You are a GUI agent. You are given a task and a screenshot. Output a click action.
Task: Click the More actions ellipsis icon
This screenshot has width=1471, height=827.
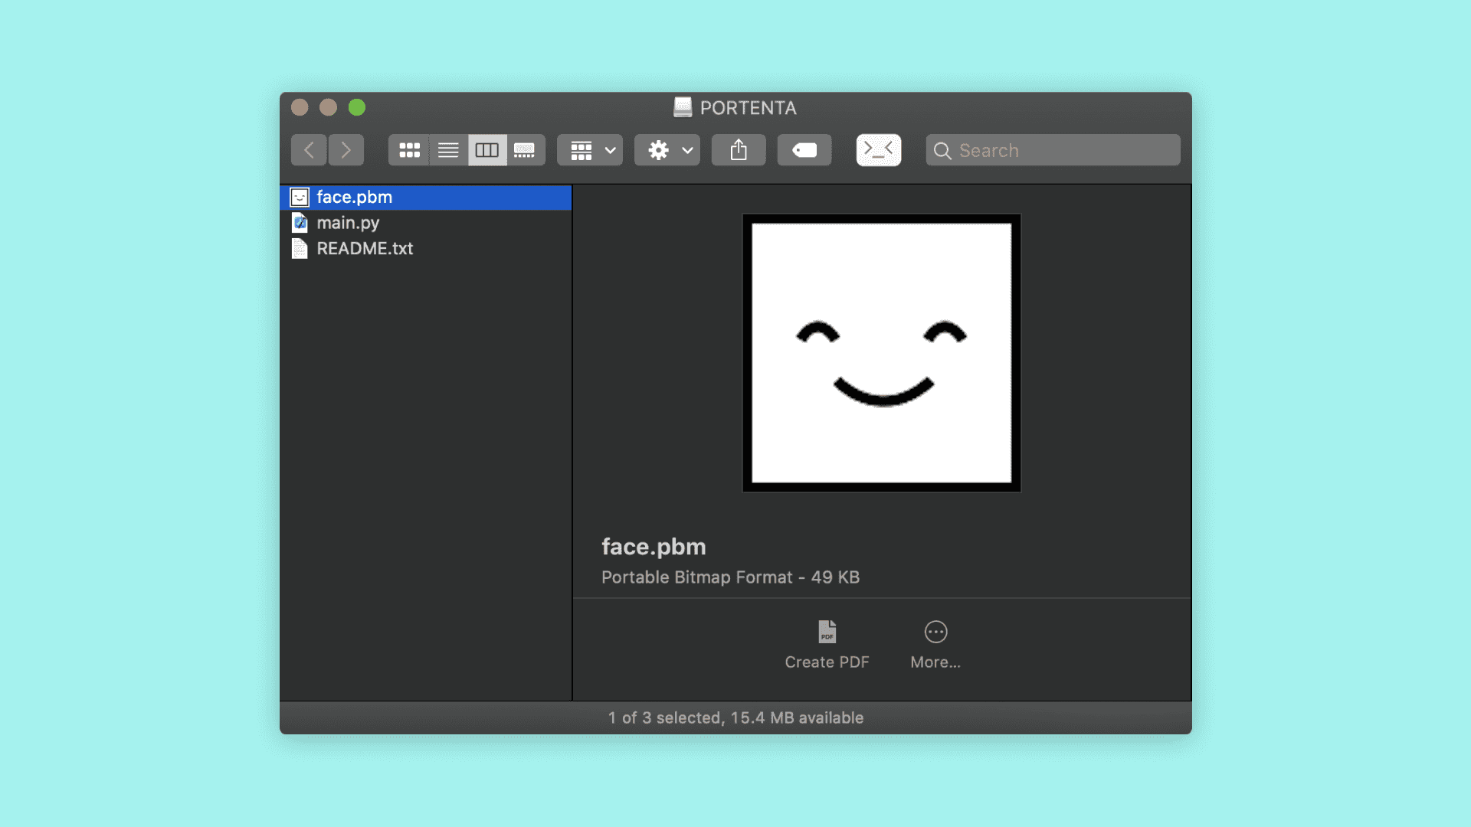click(935, 633)
